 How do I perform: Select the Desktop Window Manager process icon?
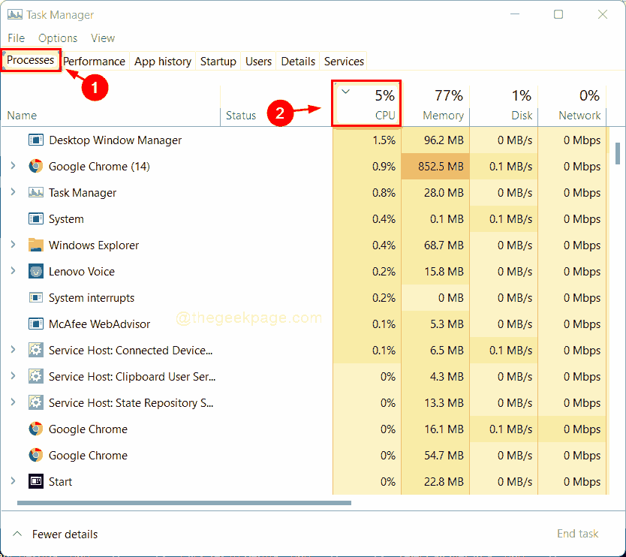click(35, 140)
